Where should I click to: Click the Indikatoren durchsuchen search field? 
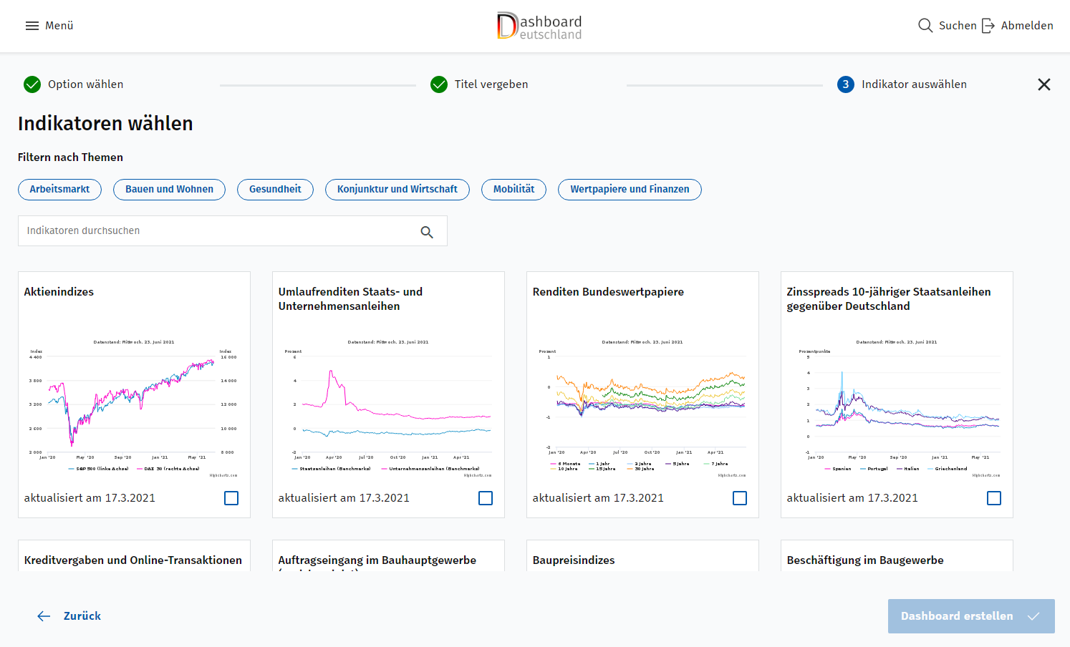pos(233,231)
